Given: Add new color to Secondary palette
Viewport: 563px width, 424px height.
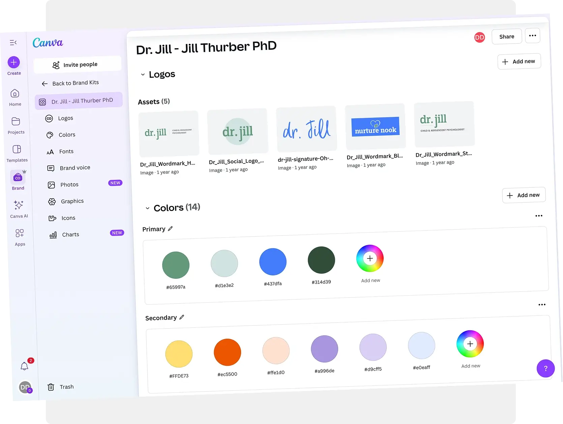Looking at the screenshot, I should (x=470, y=344).
